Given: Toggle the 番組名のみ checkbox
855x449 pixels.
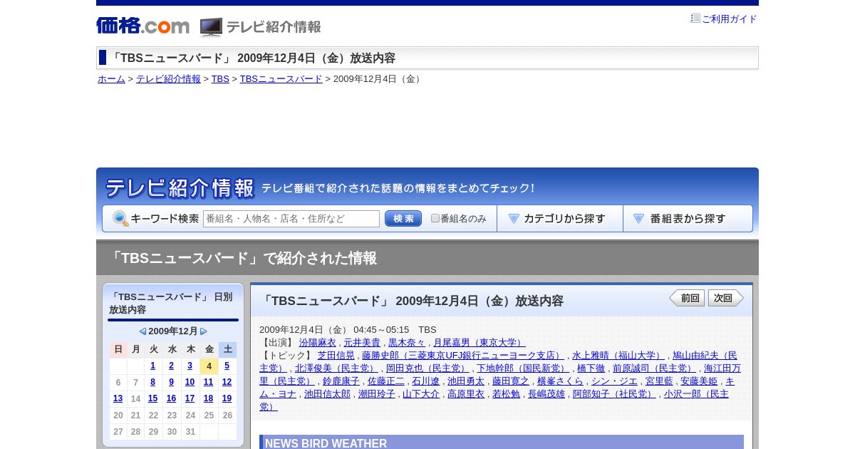Looking at the screenshot, I should [435, 219].
